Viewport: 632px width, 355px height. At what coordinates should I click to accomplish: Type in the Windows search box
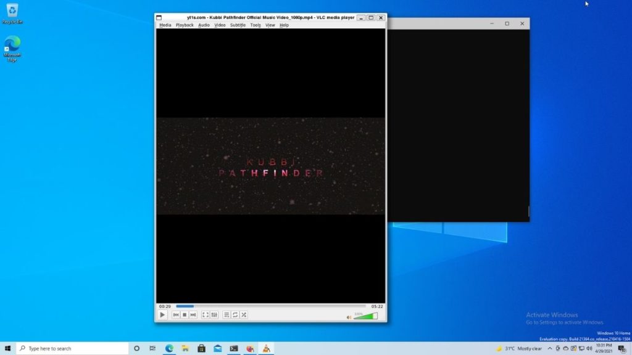(x=68, y=348)
